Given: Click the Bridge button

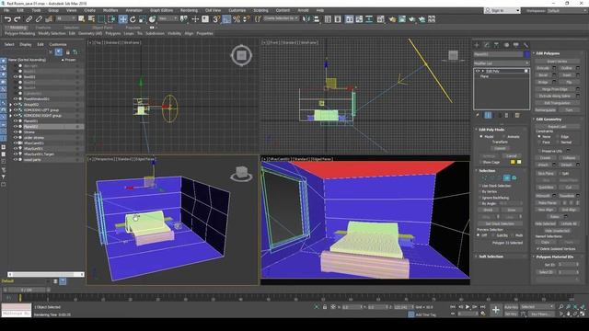Looking at the screenshot, I should pos(543,82).
